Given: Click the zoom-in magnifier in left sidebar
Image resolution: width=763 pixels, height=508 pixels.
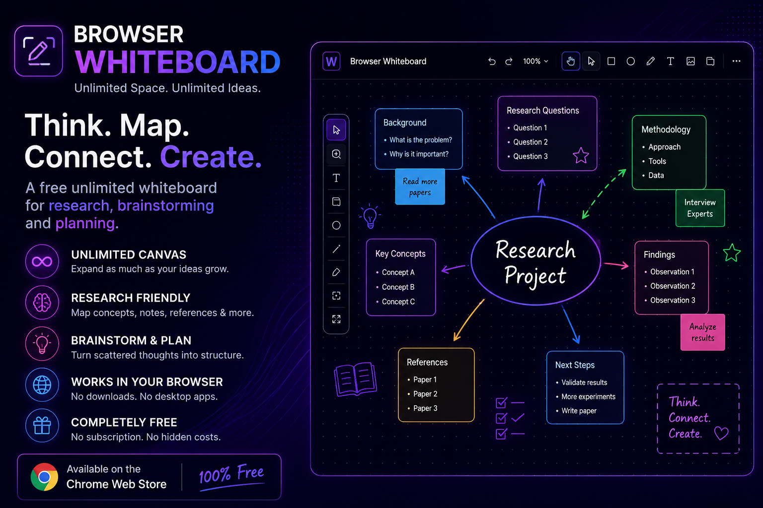Looking at the screenshot, I should pyautogui.click(x=336, y=154).
